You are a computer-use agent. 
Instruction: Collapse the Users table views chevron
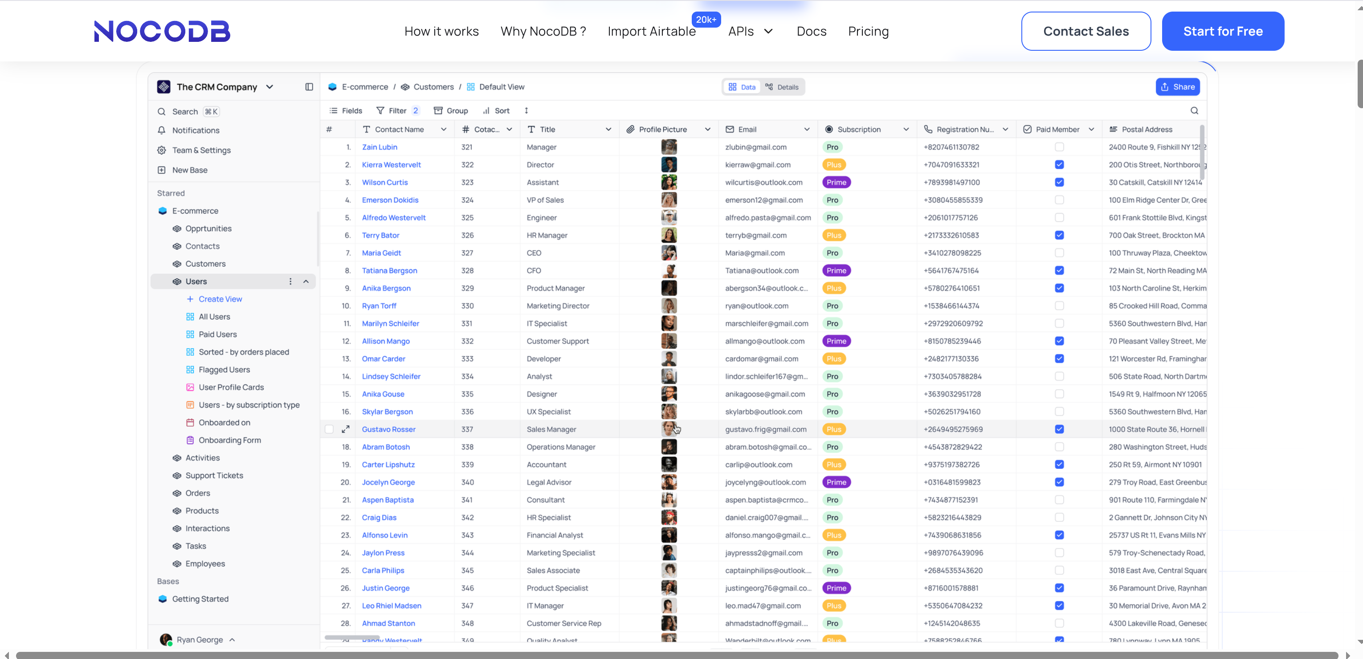306,281
